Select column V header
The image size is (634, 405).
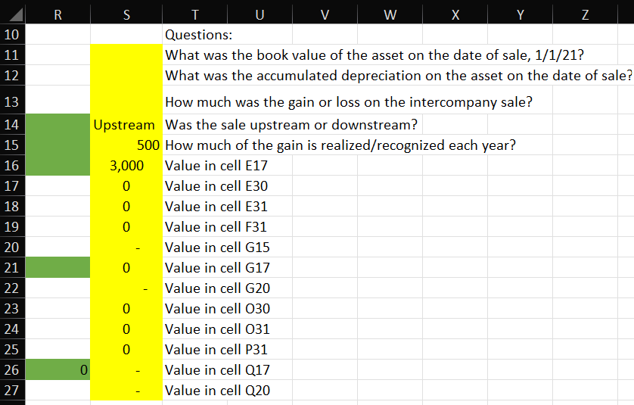coord(325,15)
